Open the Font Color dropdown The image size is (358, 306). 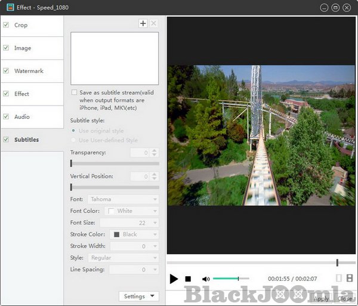point(131,211)
